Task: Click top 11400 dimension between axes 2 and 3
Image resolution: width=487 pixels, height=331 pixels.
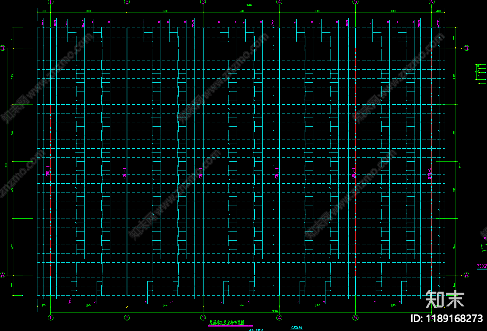Action: (x=165, y=11)
